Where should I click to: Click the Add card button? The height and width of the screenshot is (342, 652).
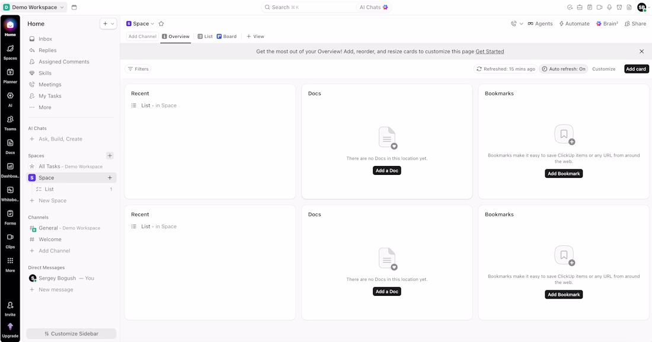[x=636, y=69]
